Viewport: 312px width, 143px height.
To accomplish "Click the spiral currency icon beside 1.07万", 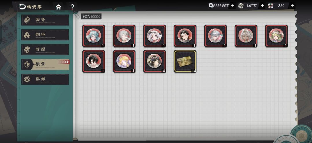I will (241, 6).
